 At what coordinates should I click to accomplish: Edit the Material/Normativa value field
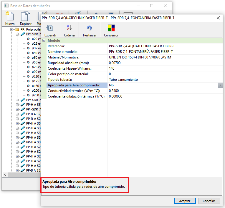(x=165, y=57)
